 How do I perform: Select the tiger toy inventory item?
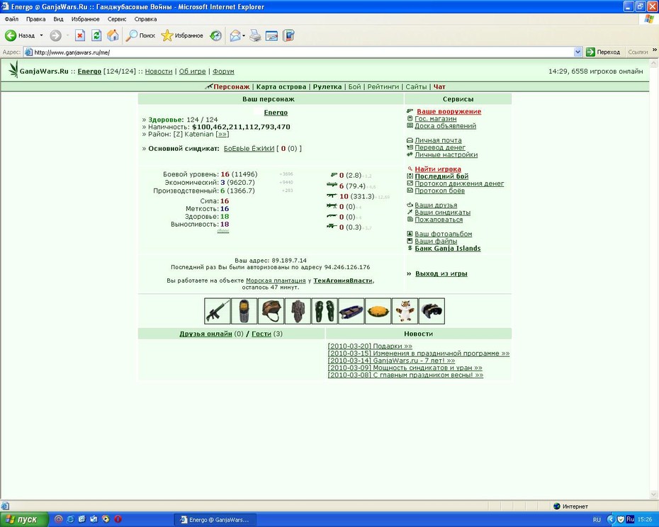405,312
